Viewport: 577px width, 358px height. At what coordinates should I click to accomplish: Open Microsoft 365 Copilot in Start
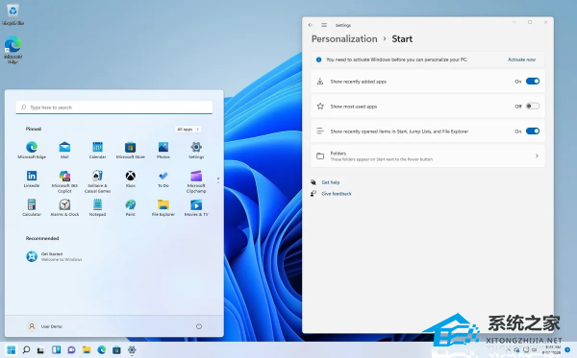[x=64, y=181]
